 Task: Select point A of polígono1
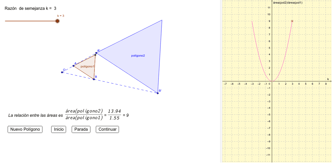click(x=73, y=66)
